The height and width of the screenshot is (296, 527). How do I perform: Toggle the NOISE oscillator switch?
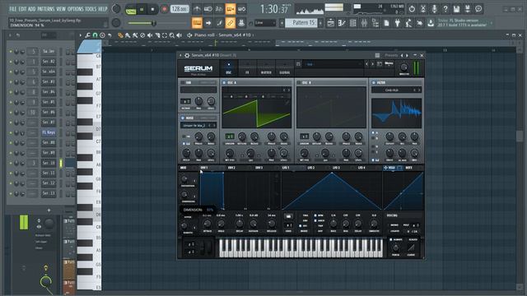183,118
